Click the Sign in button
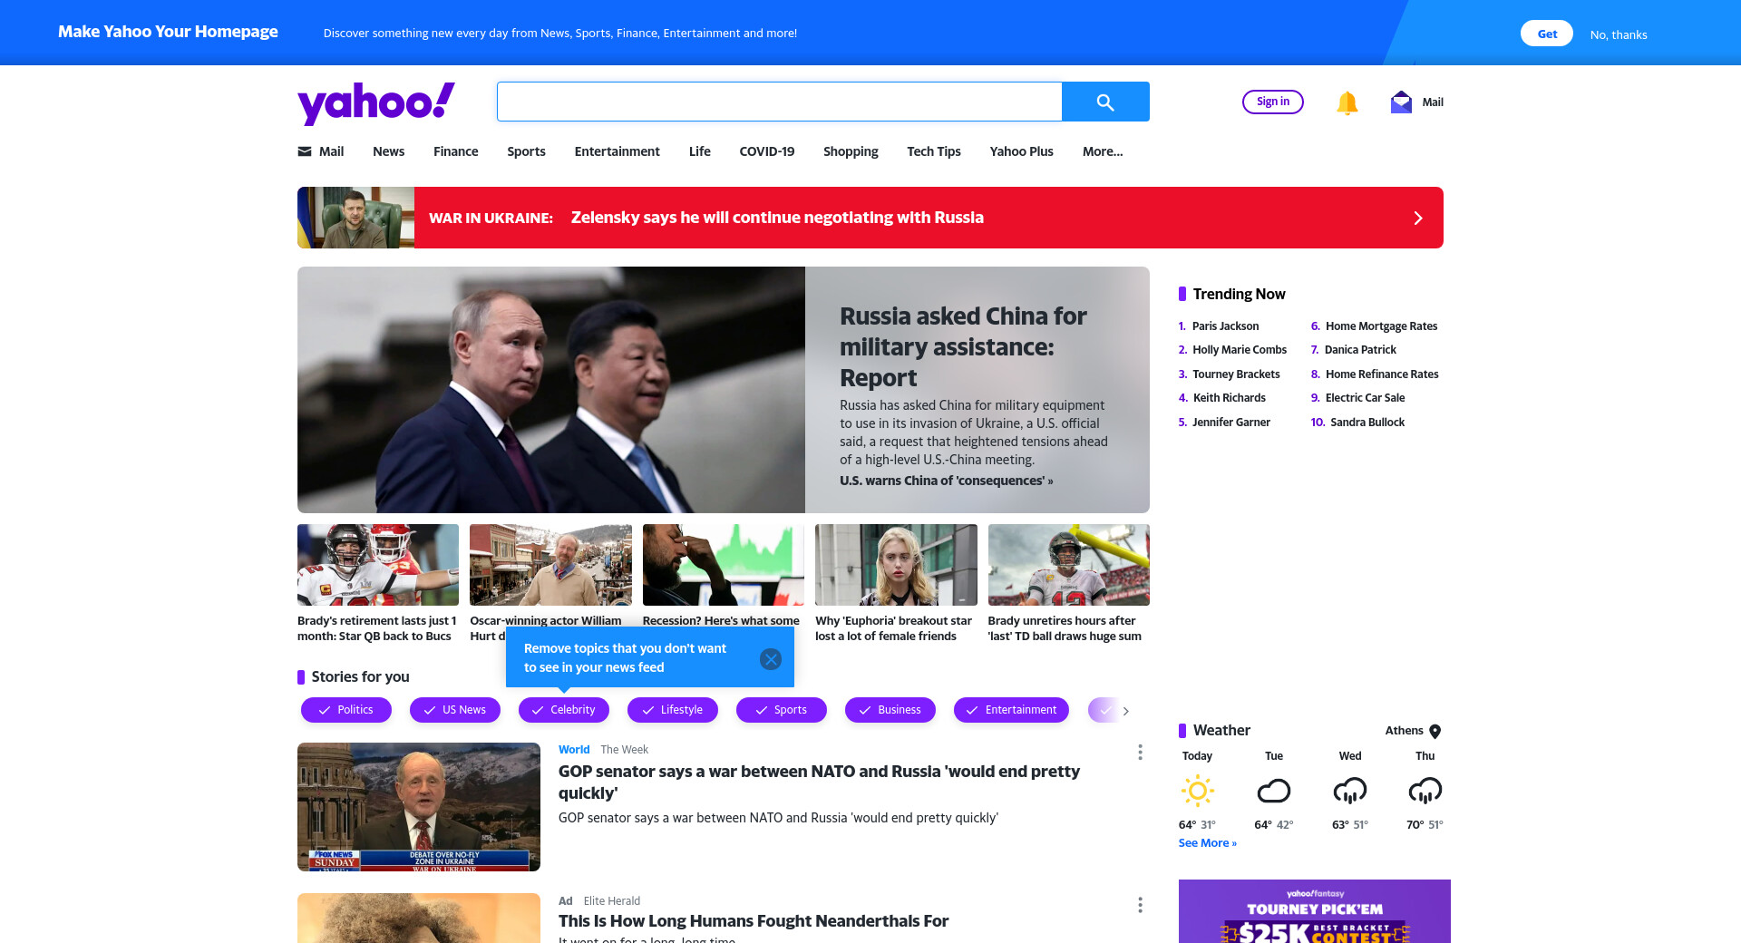 (1273, 102)
